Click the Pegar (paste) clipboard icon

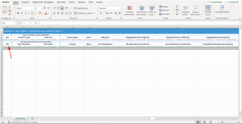[x=5, y=8]
